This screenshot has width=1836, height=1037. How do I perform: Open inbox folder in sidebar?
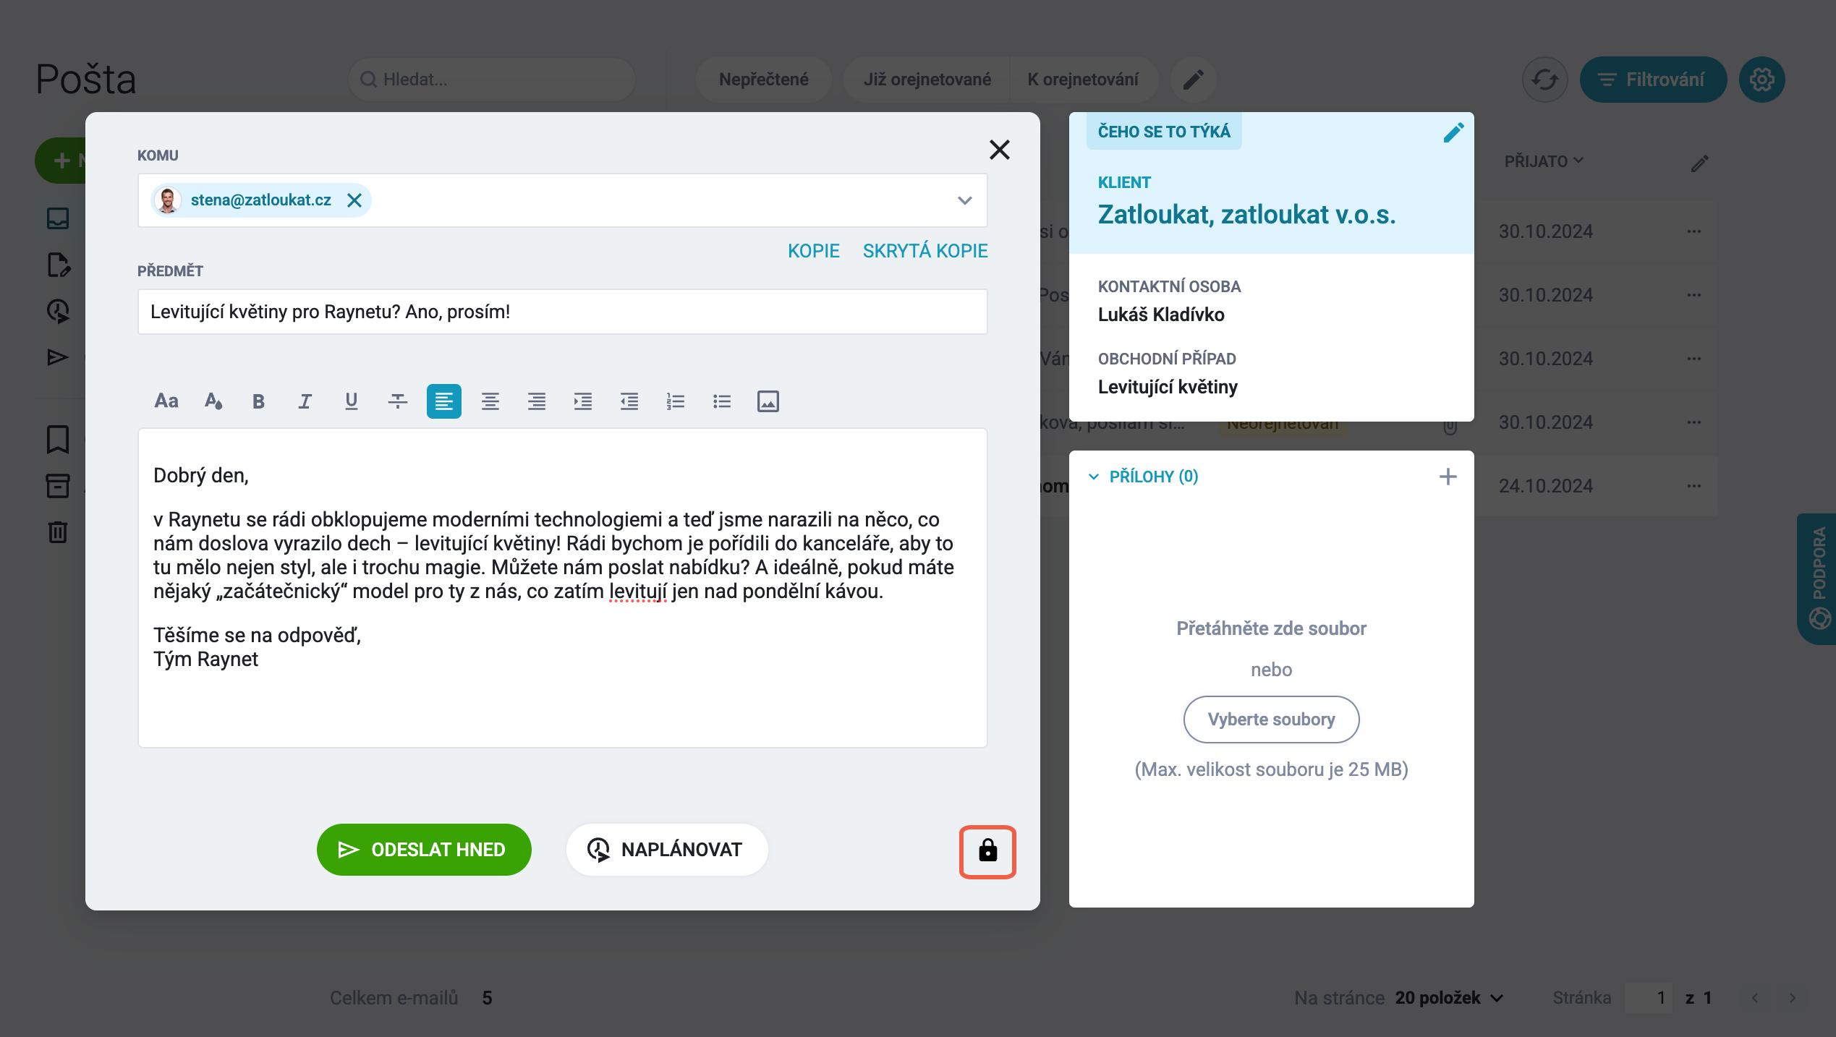coord(58,218)
